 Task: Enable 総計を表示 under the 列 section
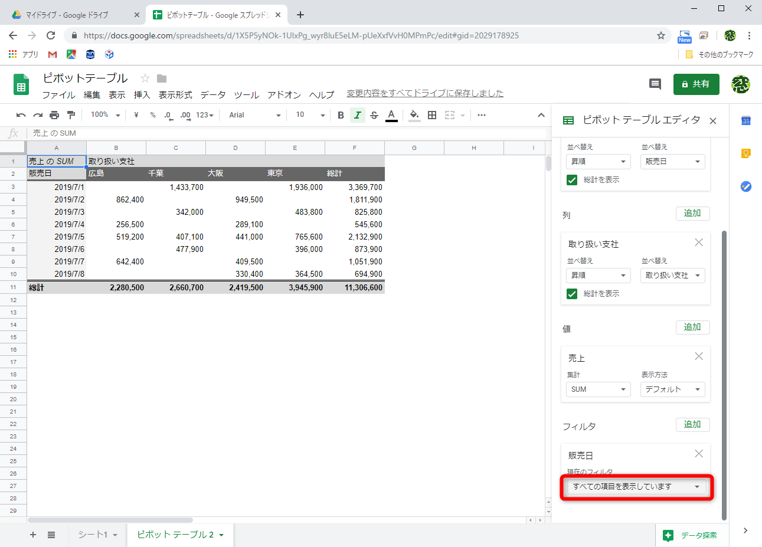pyautogui.click(x=572, y=293)
